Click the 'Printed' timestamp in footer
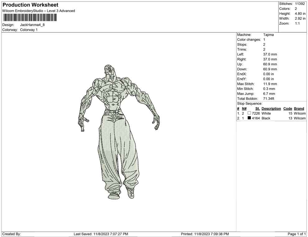Viewport: 308px width, 237px height. click(x=205, y=234)
